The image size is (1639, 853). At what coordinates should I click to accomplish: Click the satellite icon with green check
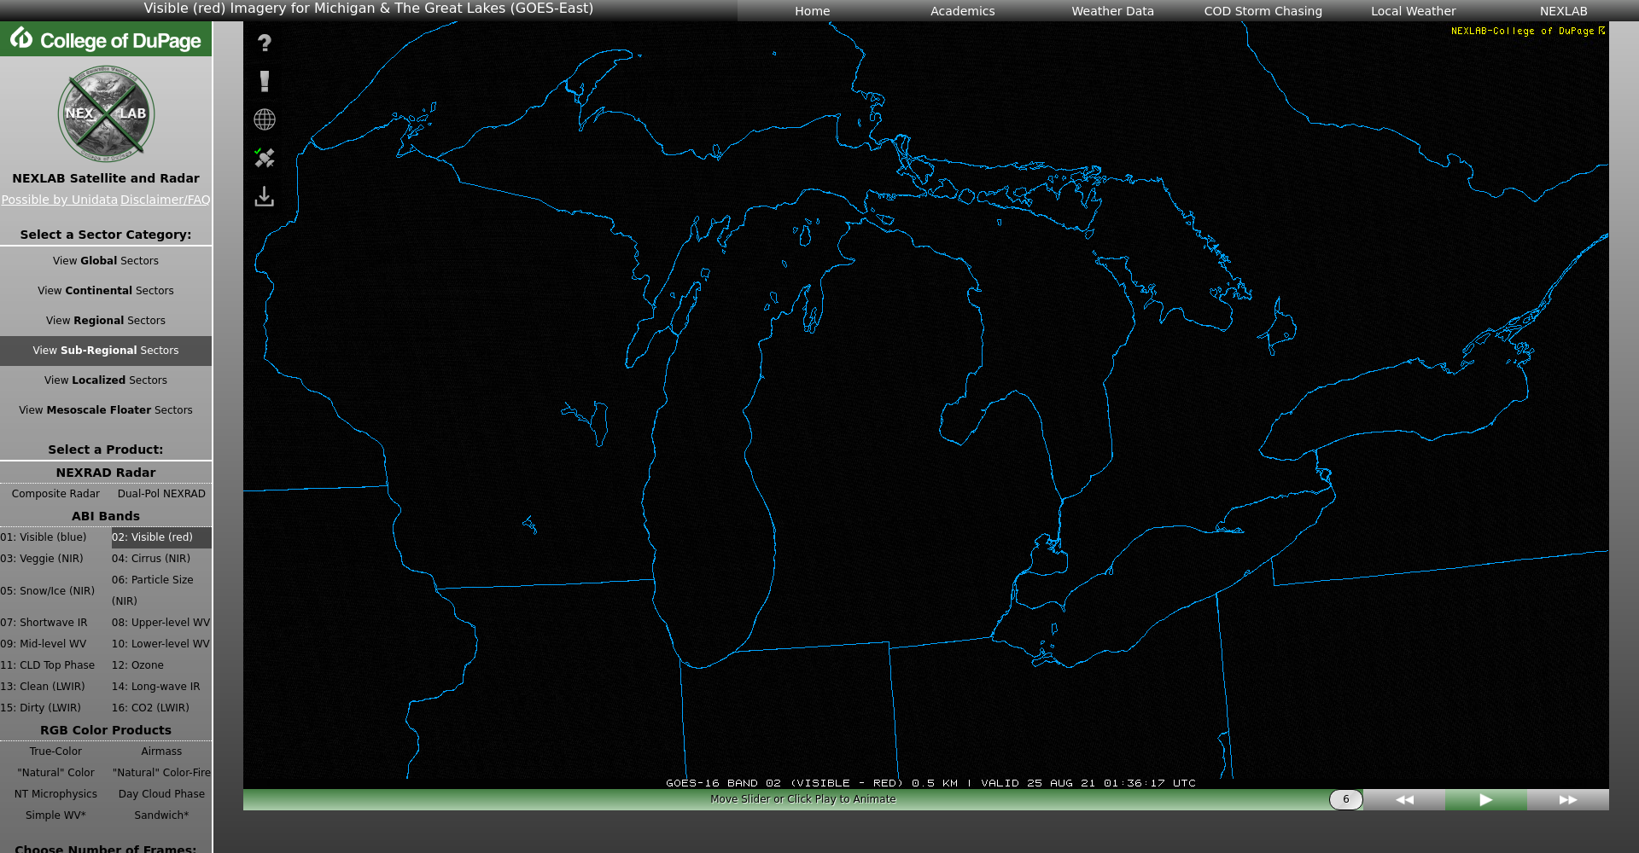point(265,158)
